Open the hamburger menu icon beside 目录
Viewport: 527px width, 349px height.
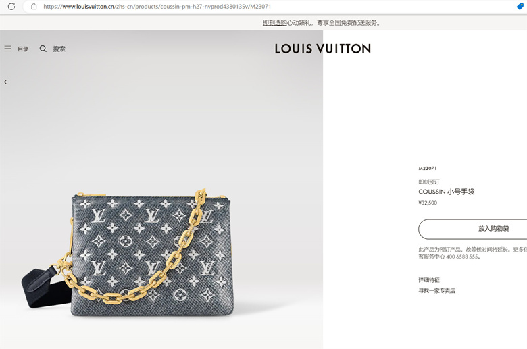point(7,49)
